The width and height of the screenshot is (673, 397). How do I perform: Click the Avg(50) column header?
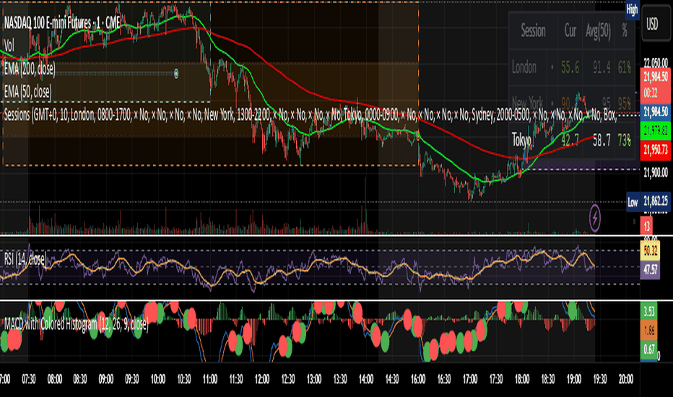tap(598, 31)
